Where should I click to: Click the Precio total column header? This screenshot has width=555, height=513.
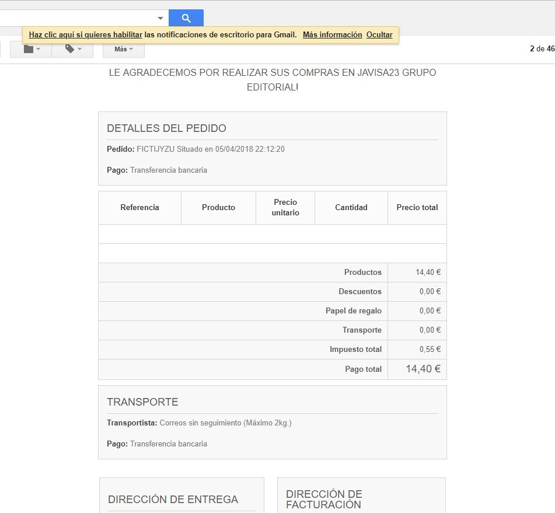click(417, 207)
